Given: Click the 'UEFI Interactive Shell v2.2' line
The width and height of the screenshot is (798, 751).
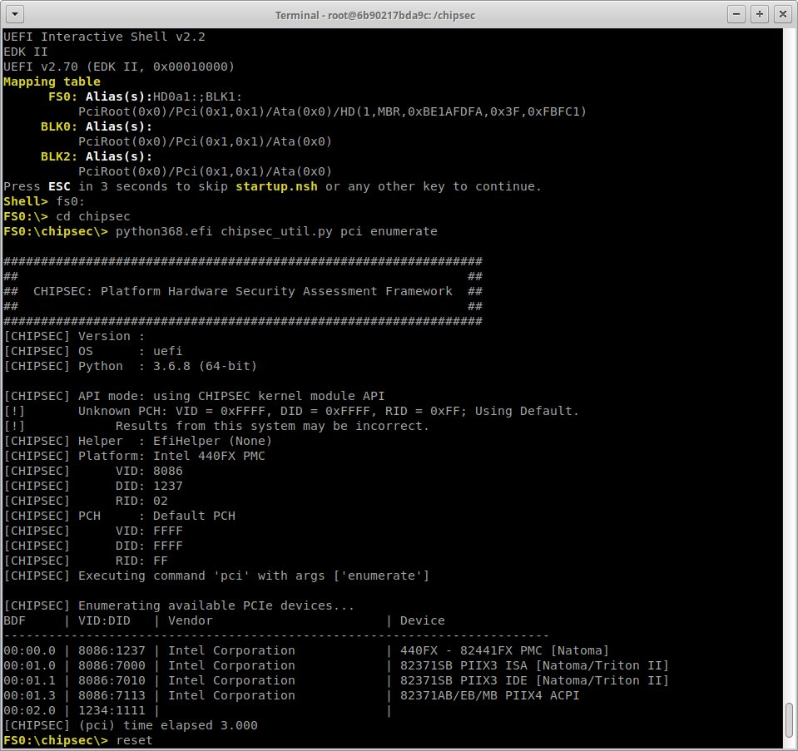Looking at the screenshot, I should point(104,37).
